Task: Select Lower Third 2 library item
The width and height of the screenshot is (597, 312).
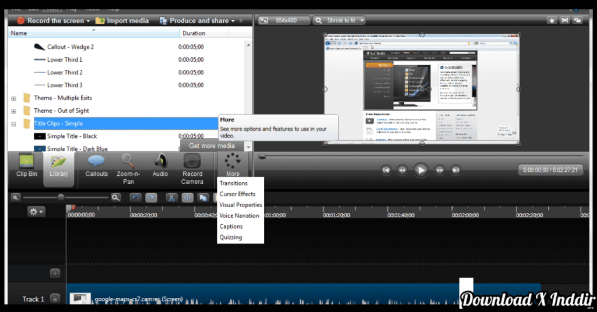Action: tap(65, 72)
